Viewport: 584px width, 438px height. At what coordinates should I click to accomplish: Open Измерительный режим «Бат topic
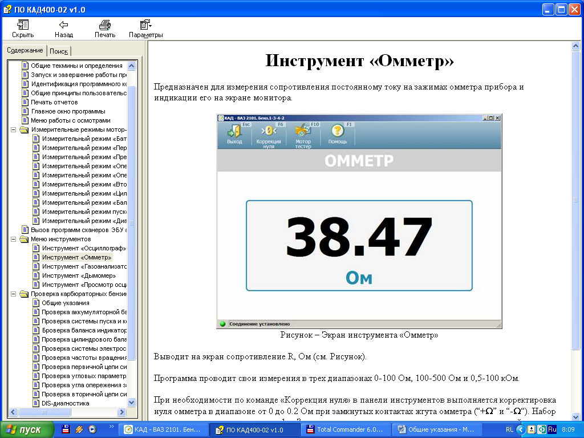pos(84,139)
